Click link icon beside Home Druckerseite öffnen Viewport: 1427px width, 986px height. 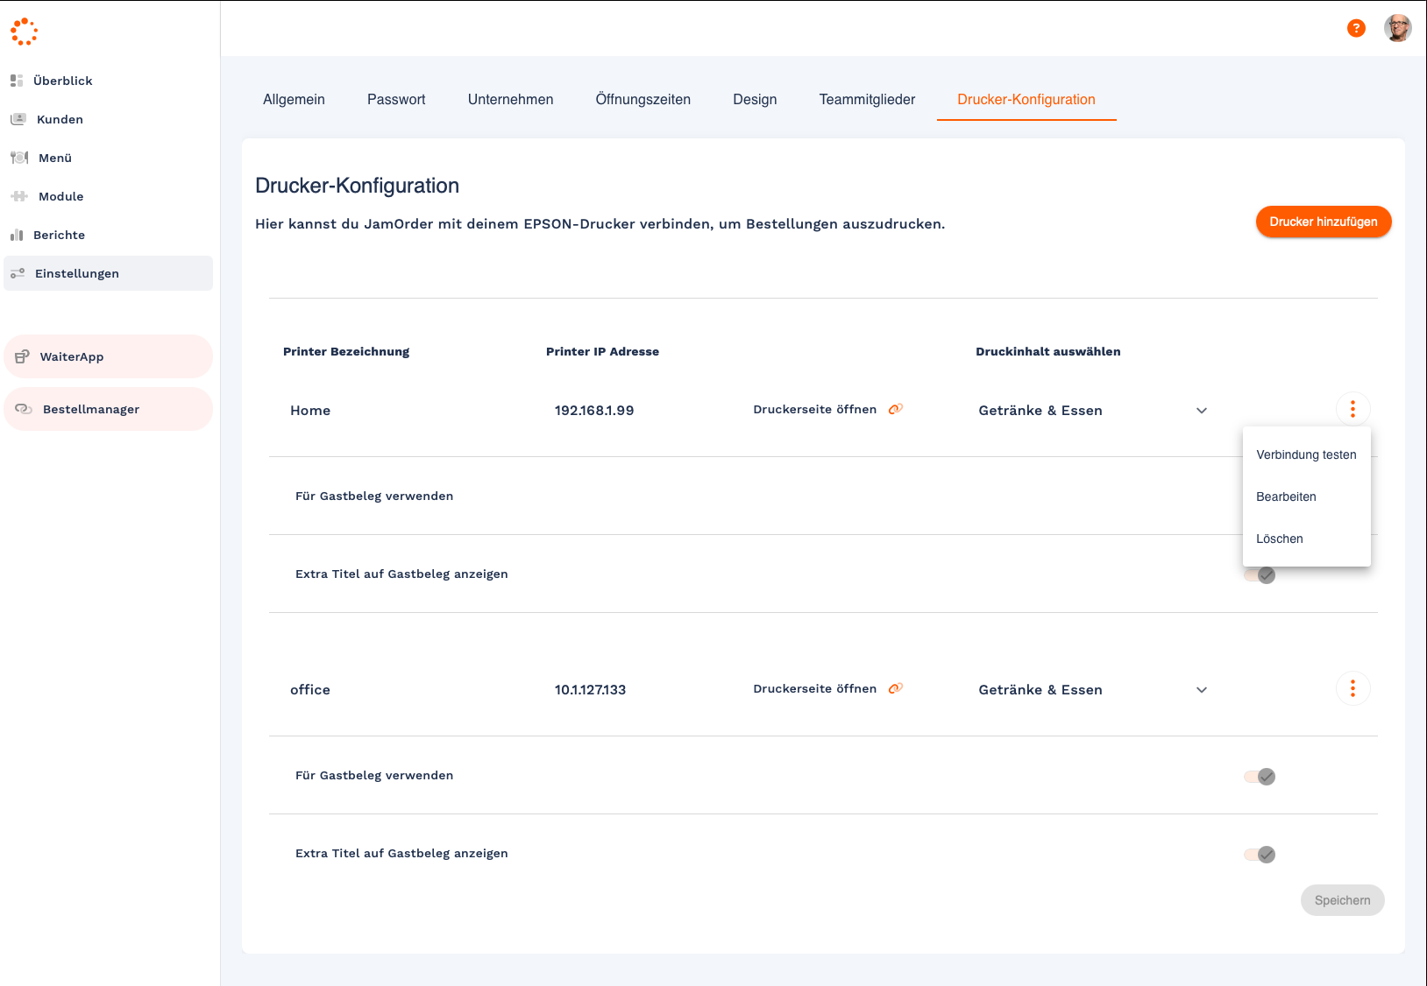pos(895,409)
